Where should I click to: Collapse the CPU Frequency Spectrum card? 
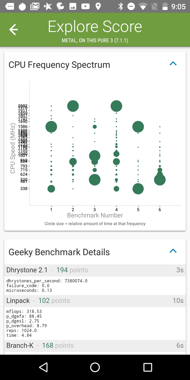[x=173, y=64]
